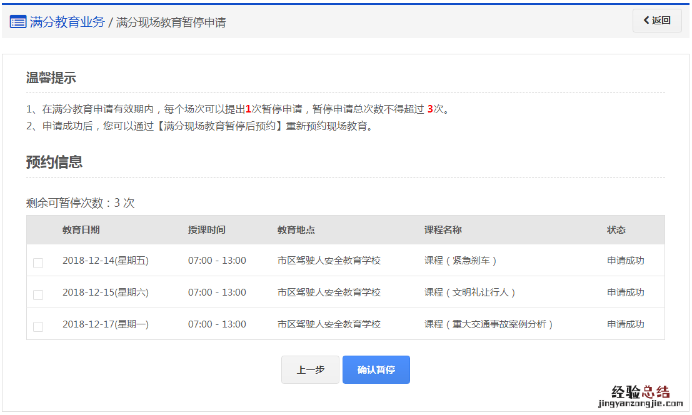
Task: Click the 返回 back button
Action: (656, 21)
